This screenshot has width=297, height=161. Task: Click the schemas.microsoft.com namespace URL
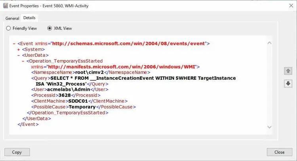click(129, 43)
